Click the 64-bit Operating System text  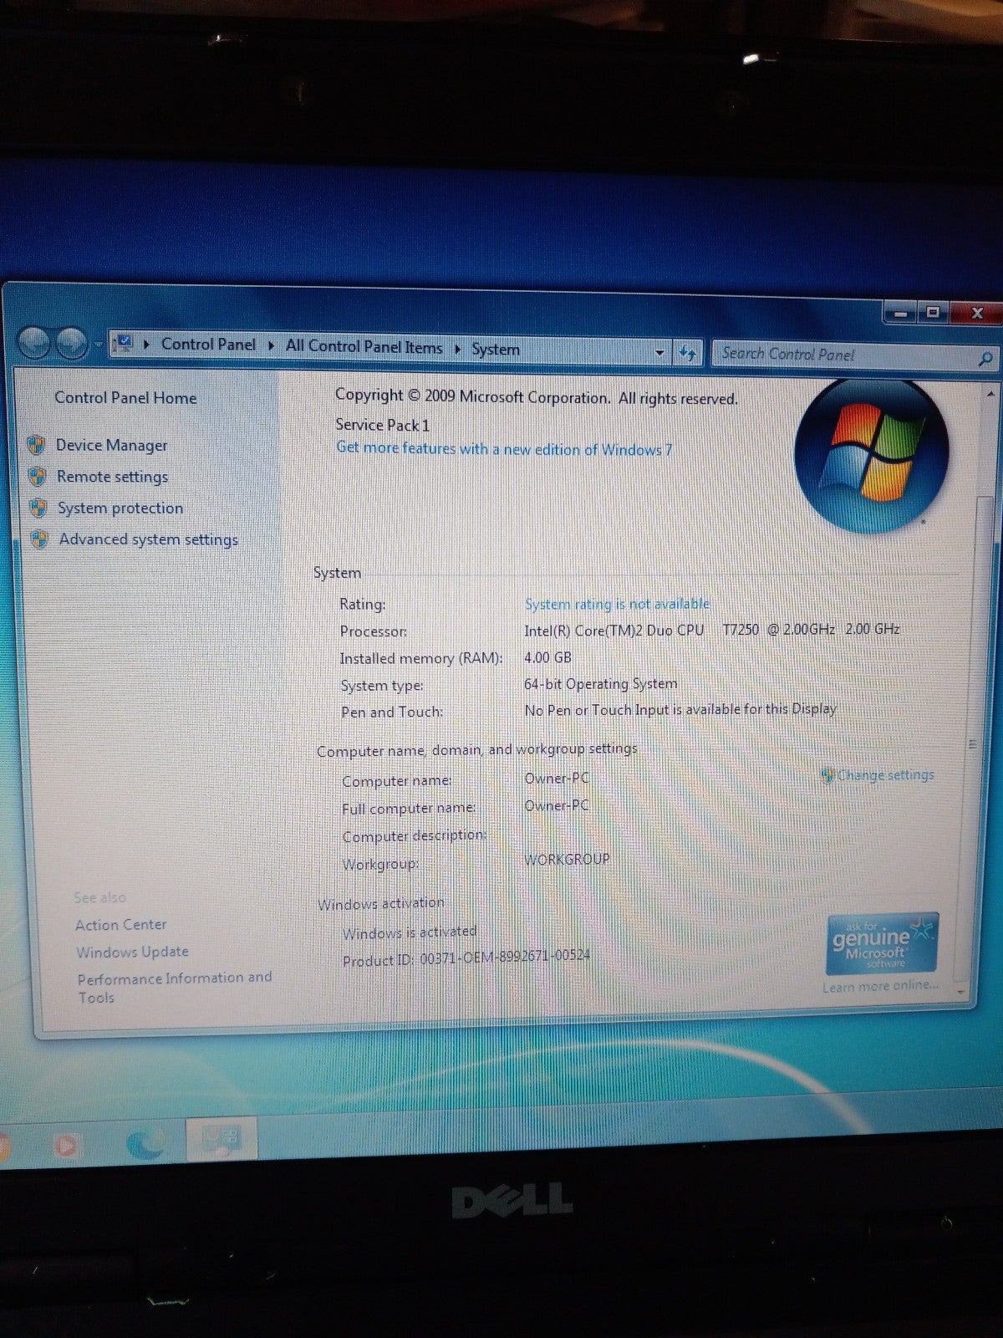600,684
